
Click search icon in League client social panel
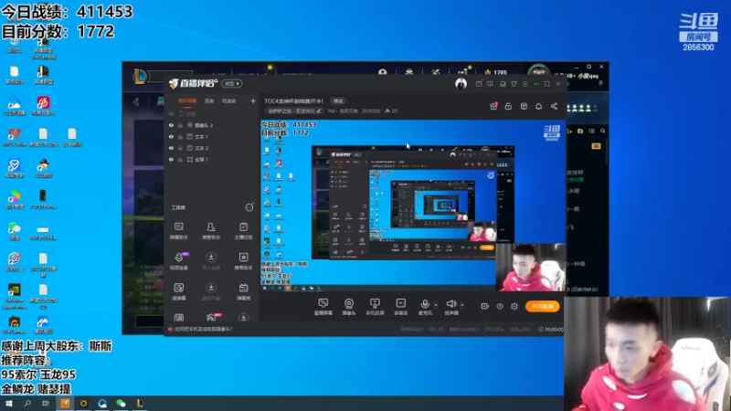(x=603, y=131)
